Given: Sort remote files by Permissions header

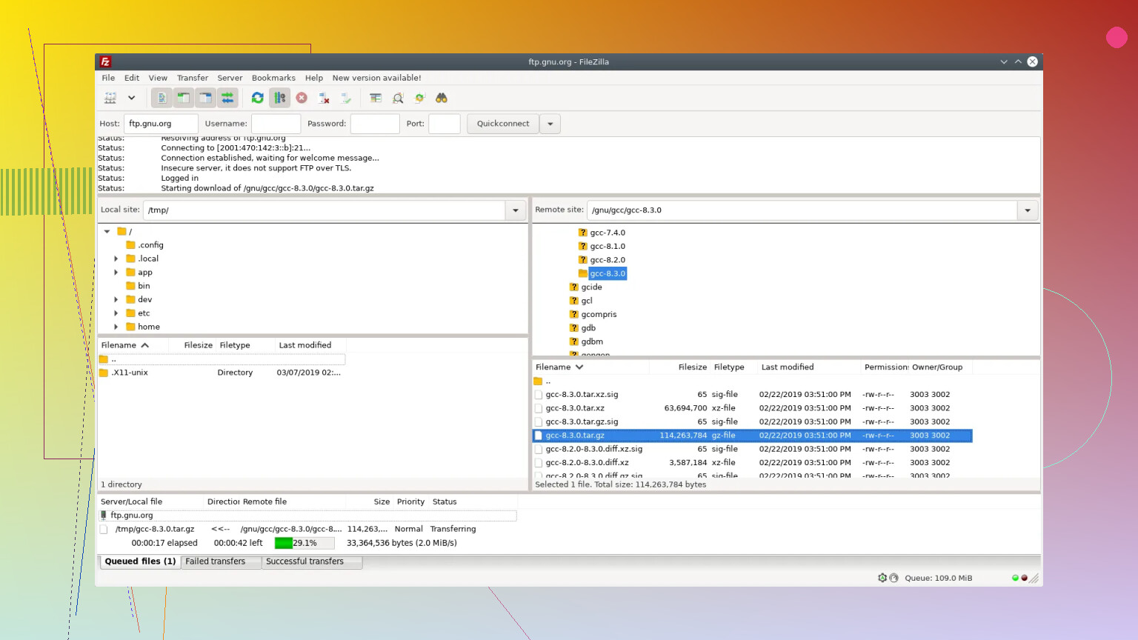Looking at the screenshot, I should [885, 367].
